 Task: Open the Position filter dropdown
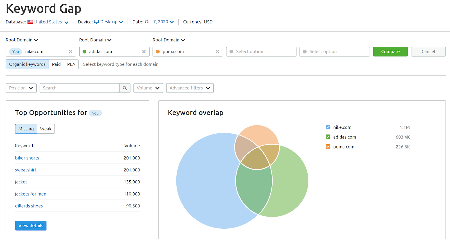click(x=21, y=88)
